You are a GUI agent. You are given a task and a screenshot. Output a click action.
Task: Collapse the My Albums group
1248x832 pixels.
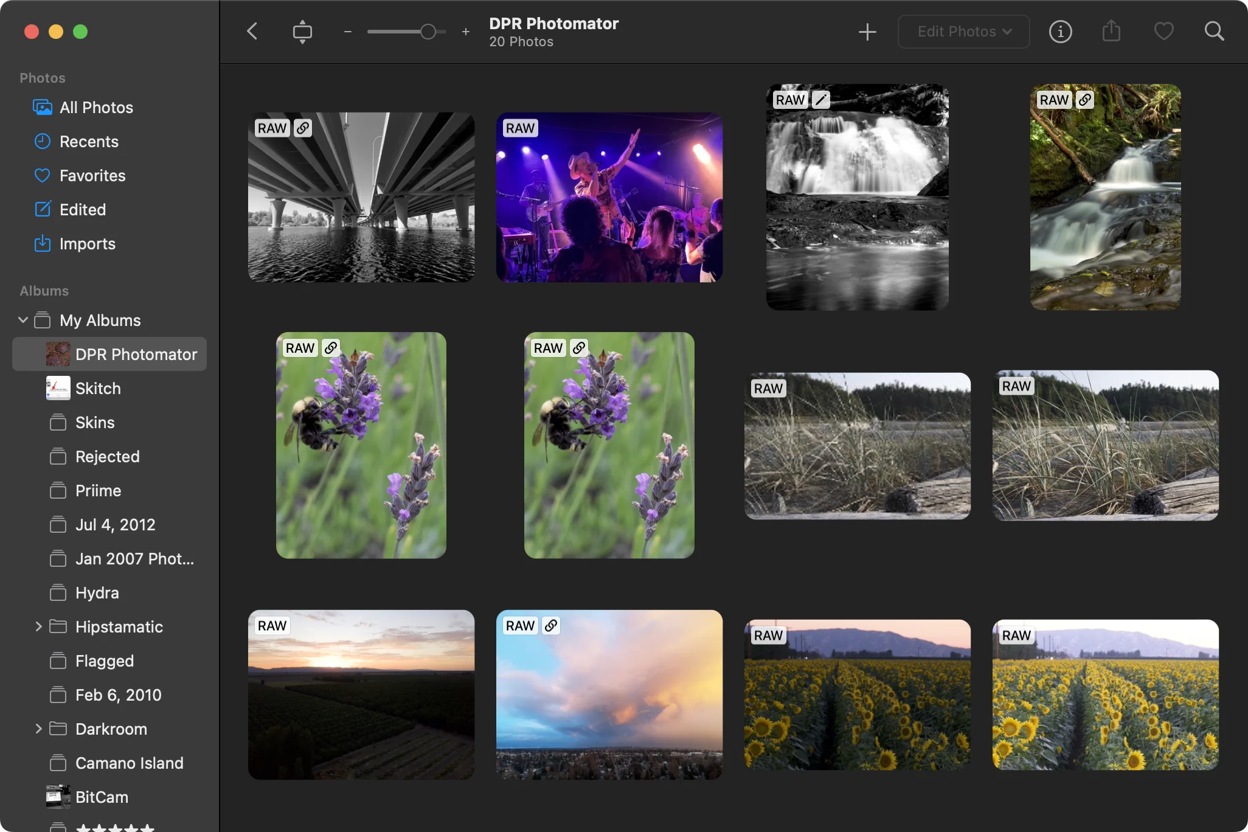point(23,320)
